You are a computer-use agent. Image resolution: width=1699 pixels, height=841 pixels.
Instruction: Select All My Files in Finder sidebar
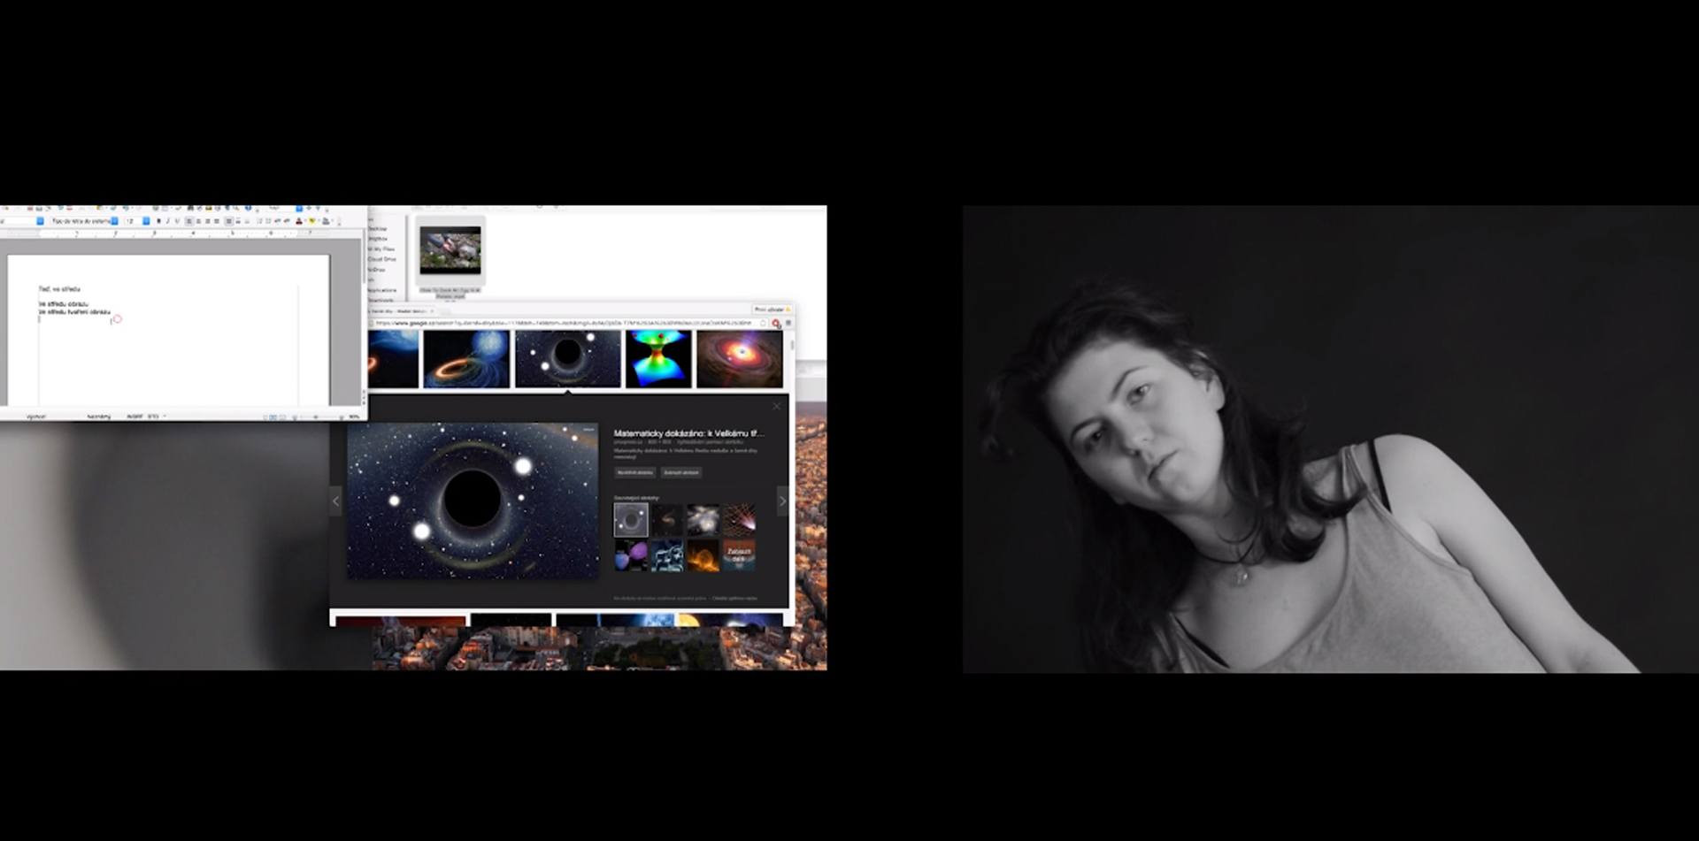(381, 249)
